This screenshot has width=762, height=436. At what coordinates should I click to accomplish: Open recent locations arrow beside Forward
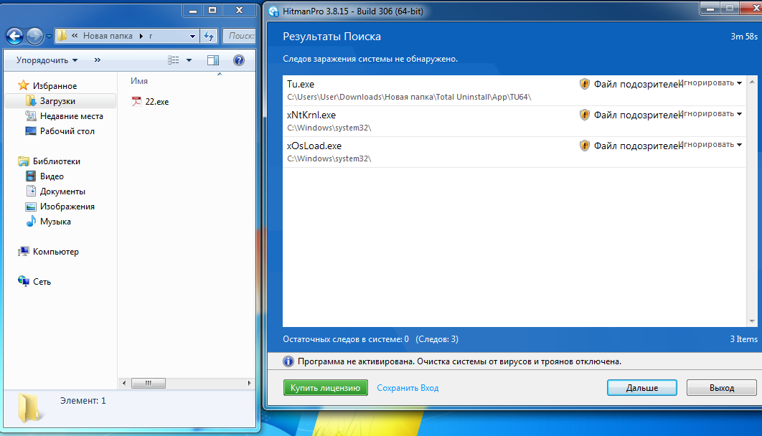click(49, 37)
